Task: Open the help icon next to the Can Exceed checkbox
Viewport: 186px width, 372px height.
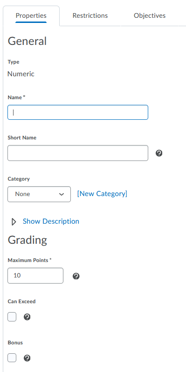Action: pyautogui.click(x=27, y=317)
